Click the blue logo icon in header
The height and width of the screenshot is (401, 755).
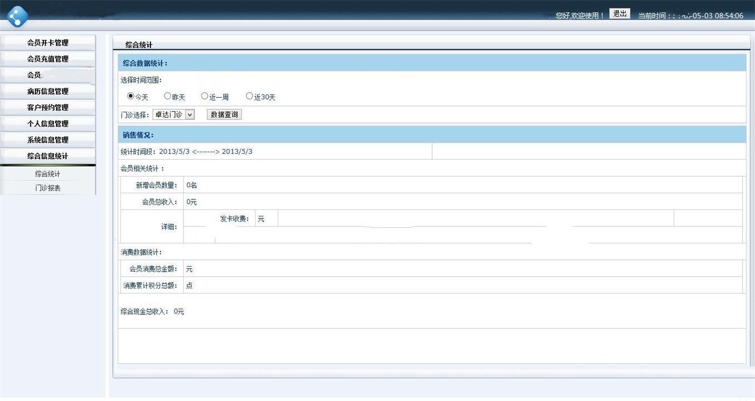tap(17, 16)
